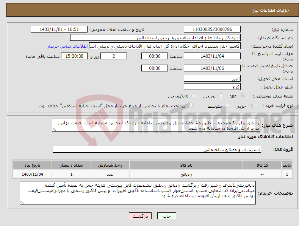
Task: Select the کالا radio button
Action: (243, 96)
